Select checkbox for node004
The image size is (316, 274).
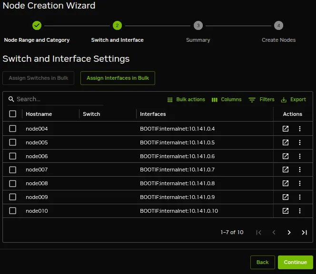(12, 129)
